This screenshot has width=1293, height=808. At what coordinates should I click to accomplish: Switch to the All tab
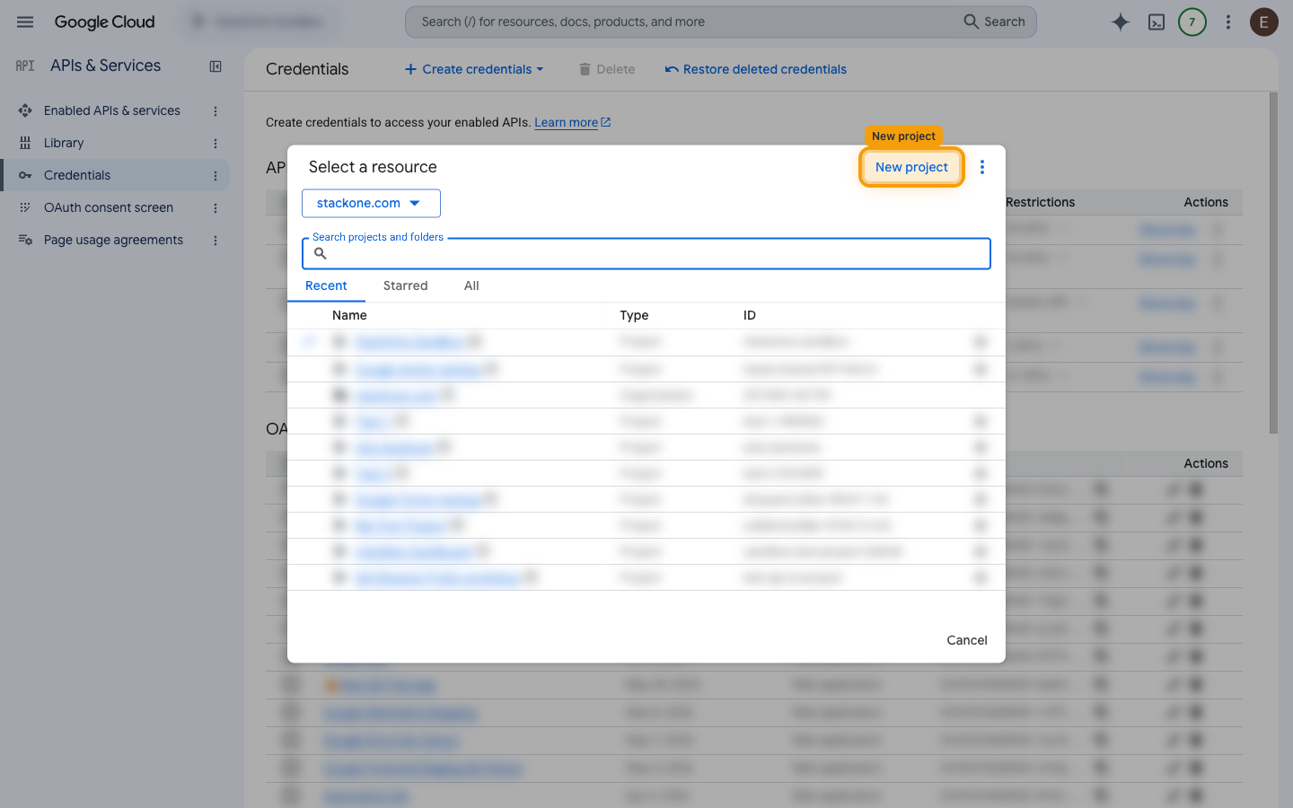click(x=471, y=285)
